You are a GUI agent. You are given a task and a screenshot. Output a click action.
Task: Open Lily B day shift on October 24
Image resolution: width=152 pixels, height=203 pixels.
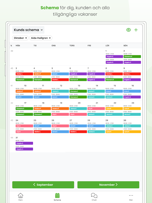pyautogui.click(x=24, y=126)
